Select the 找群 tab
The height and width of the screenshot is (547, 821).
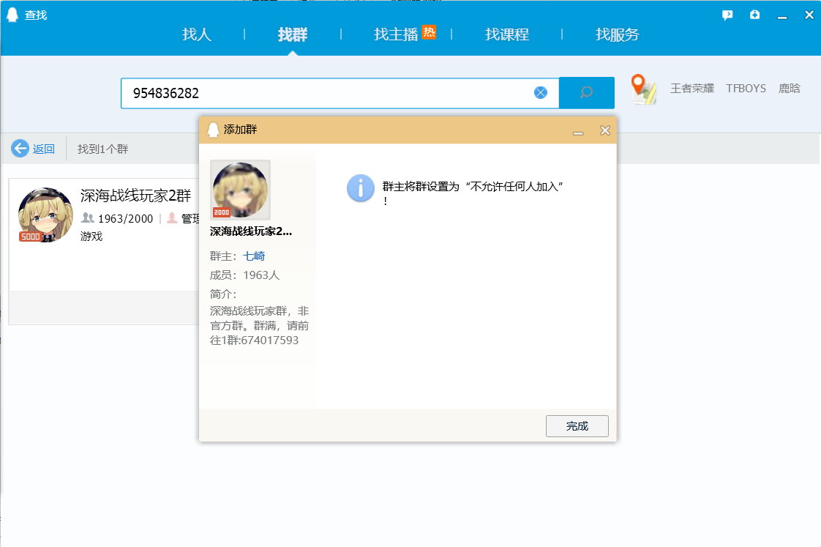[x=293, y=34]
